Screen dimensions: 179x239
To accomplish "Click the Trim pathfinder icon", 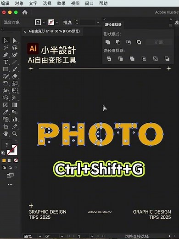I will click(x=121, y=58).
